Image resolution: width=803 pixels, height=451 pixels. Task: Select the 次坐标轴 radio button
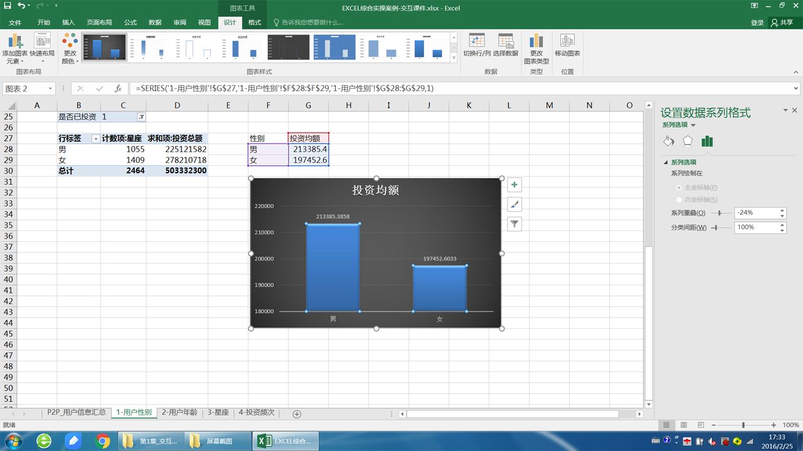click(x=679, y=199)
